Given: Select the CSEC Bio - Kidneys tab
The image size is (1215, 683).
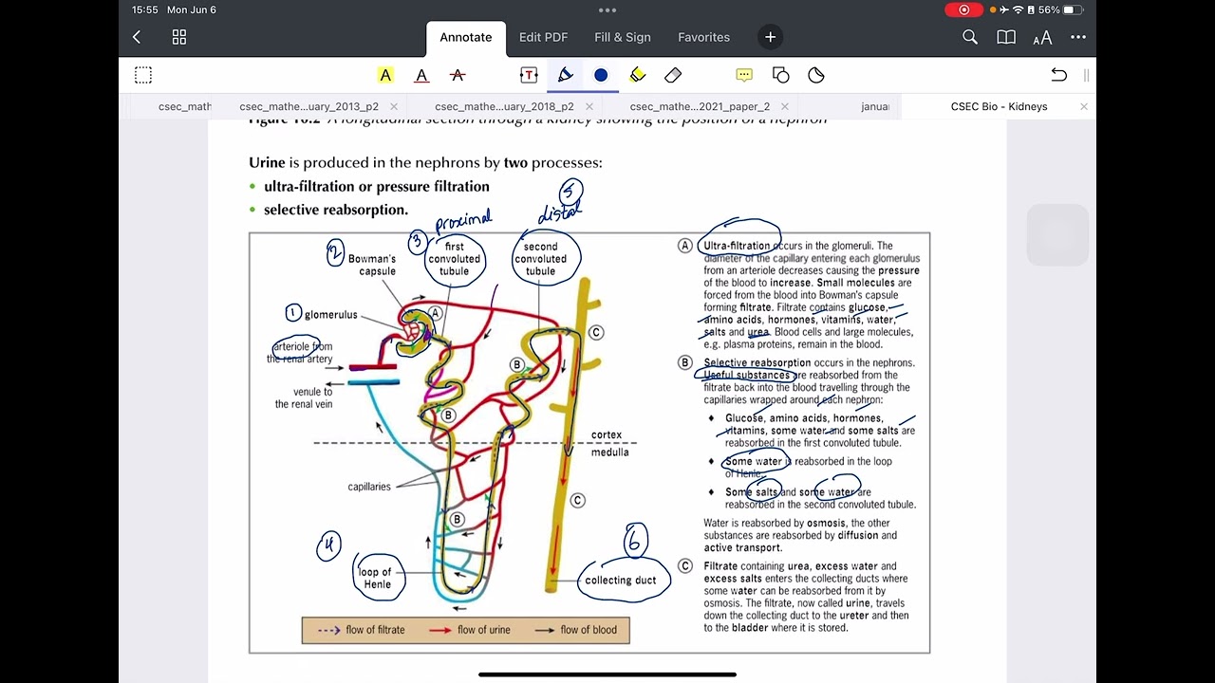Looking at the screenshot, I should pyautogui.click(x=999, y=106).
